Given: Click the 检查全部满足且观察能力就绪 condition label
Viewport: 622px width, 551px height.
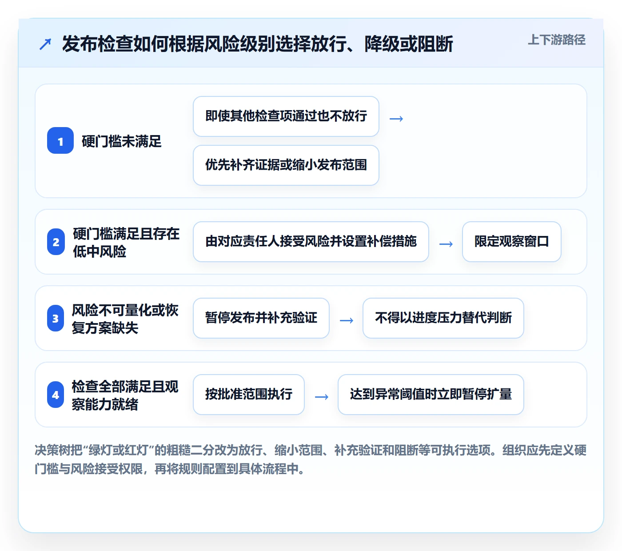Looking at the screenshot, I should [125, 395].
